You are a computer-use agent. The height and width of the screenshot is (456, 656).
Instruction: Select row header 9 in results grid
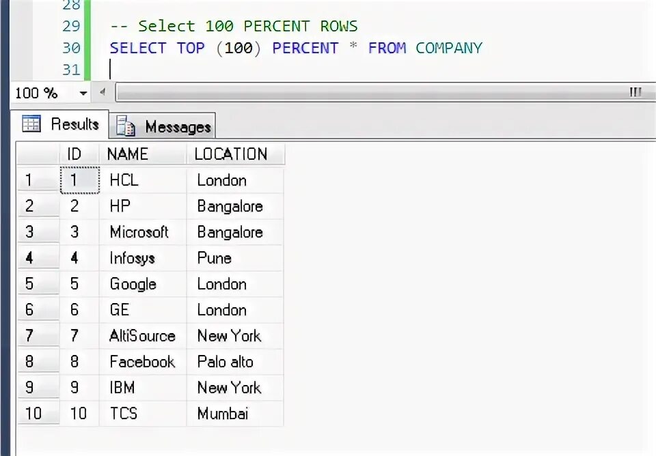click(x=38, y=388)
